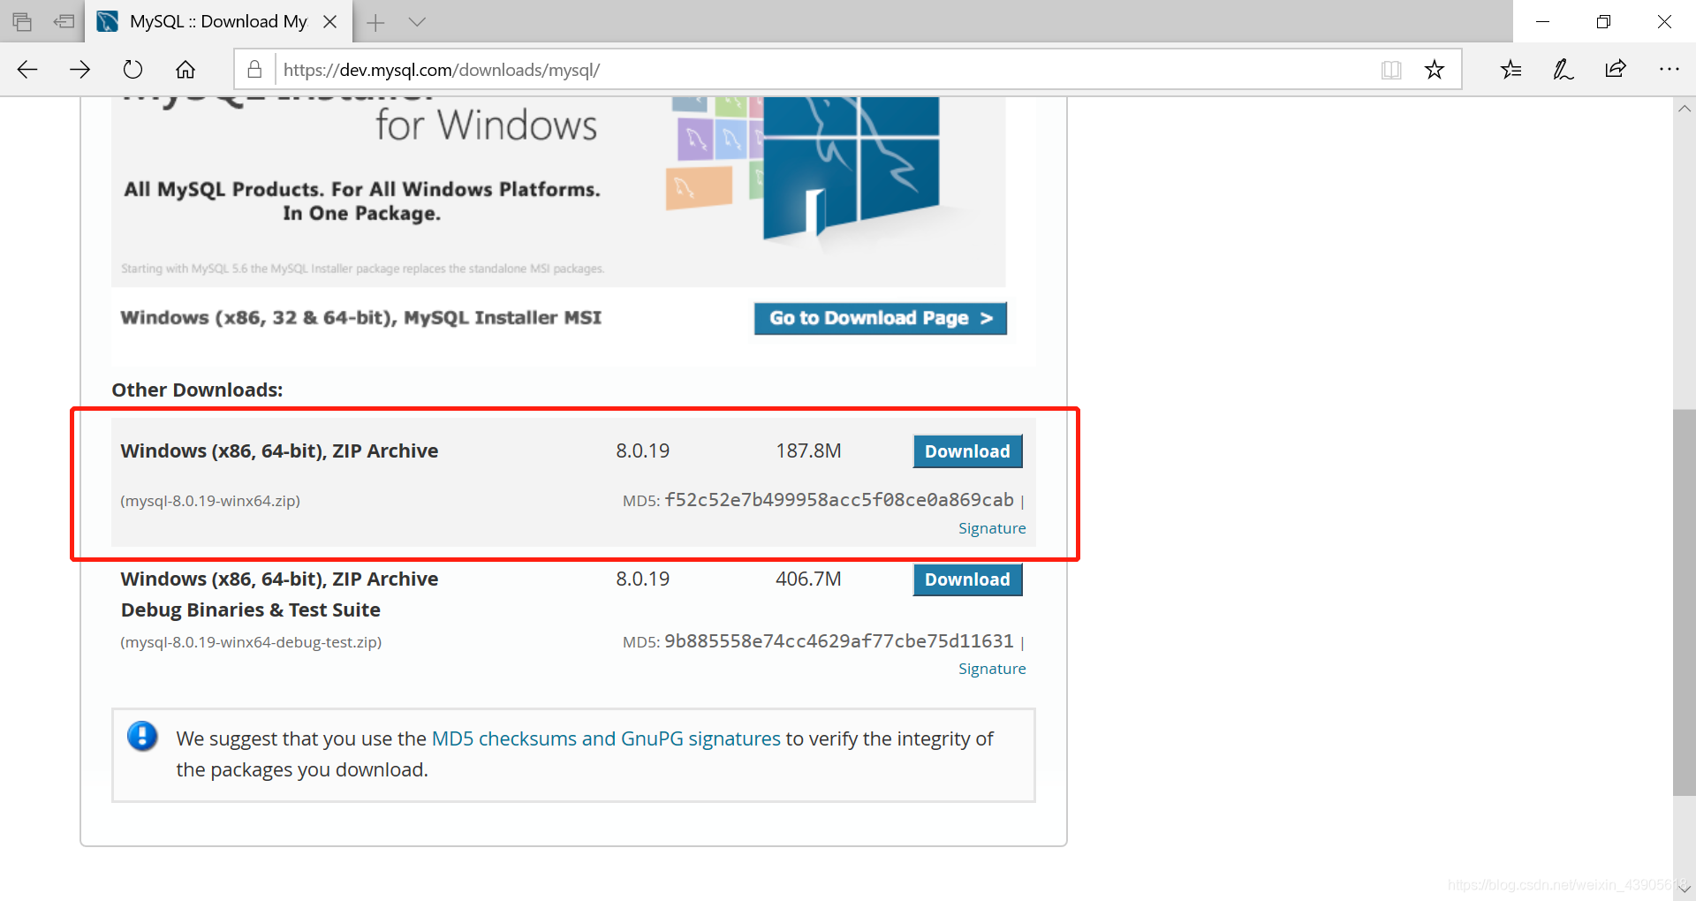Viewport: 1696px width, 901px height.
Task: Open Signature link for the debug-test archive
Action: coord(992,669)
